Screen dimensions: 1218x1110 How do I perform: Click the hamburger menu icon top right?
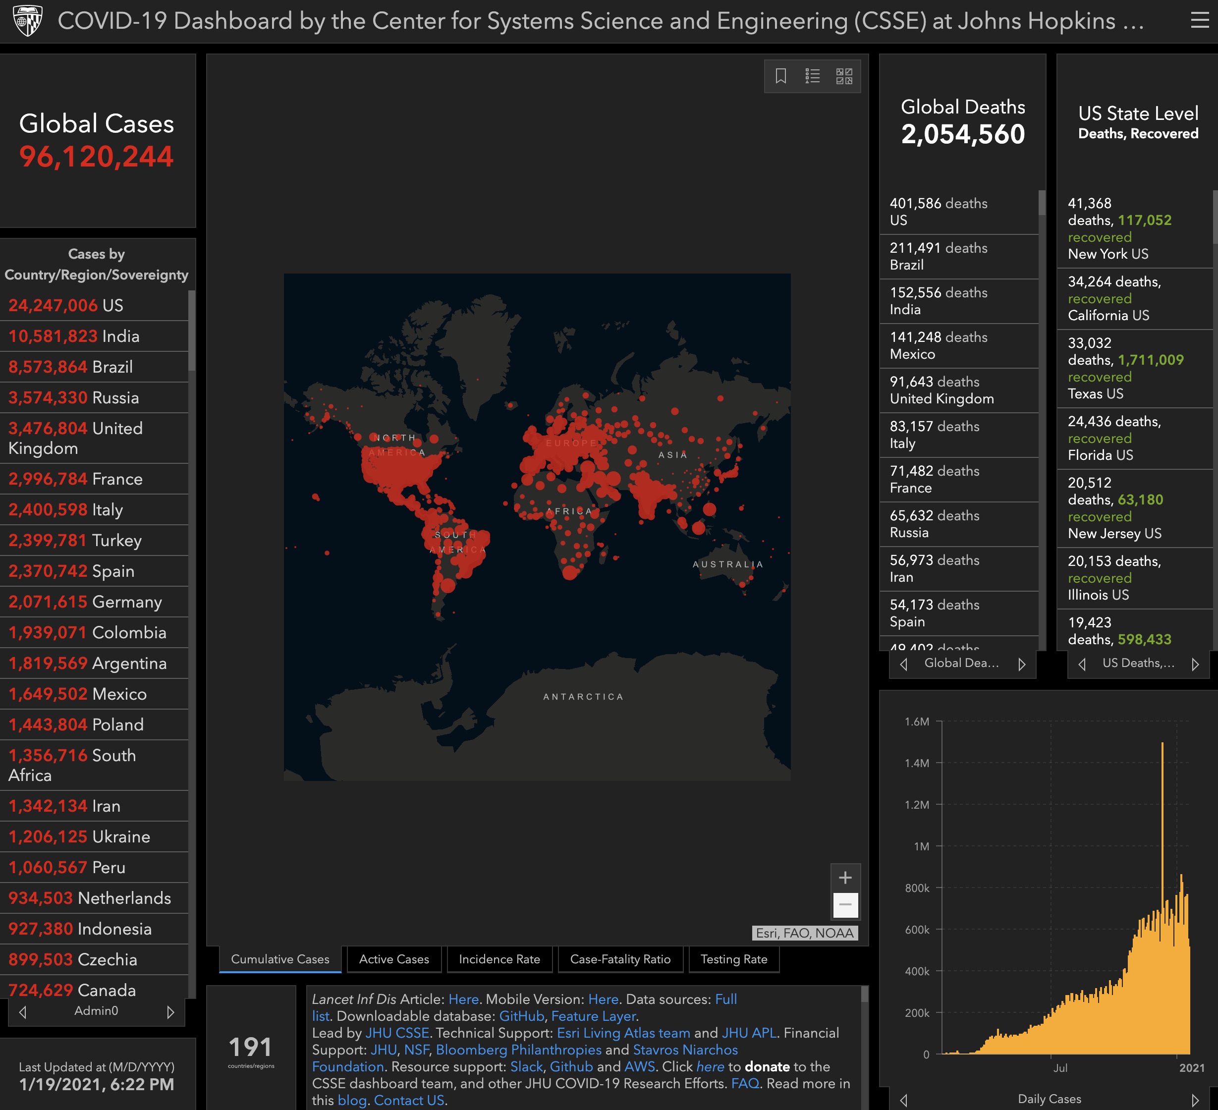[1200, 20]
